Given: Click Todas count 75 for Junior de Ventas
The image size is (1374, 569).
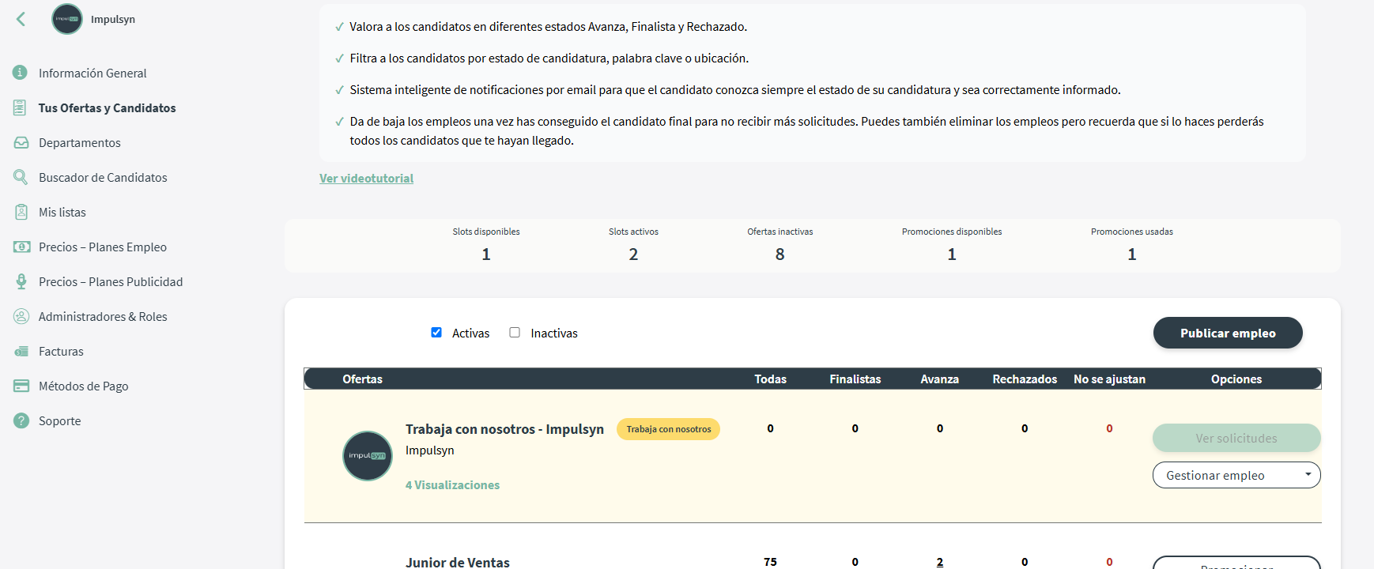Looking at the screenshot, I should pos(770,562).
